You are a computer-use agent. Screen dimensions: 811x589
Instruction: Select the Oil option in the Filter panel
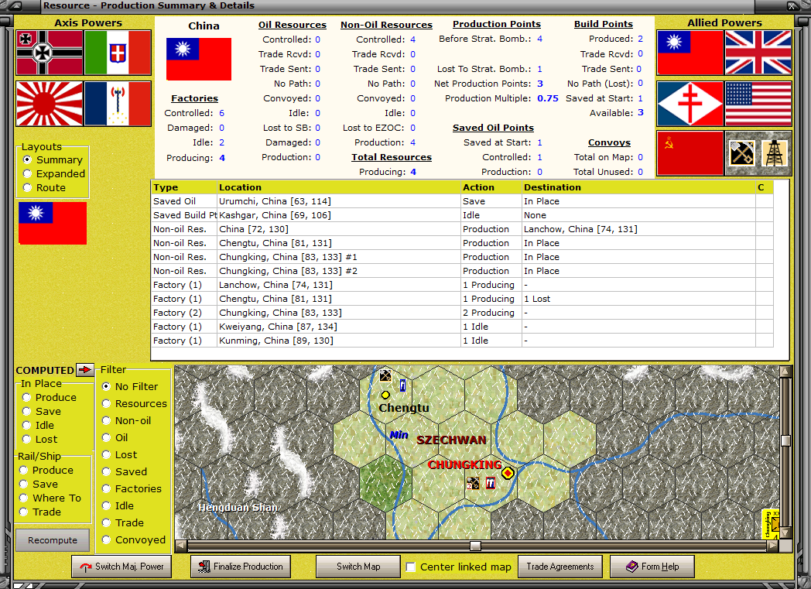pyautogui.click(x=105, y=437)
